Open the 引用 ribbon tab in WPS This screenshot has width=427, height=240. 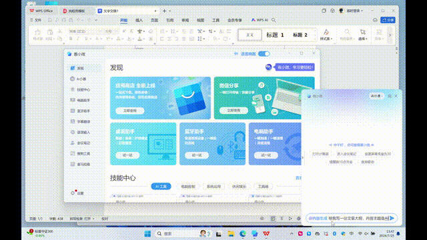click(170, 20)
